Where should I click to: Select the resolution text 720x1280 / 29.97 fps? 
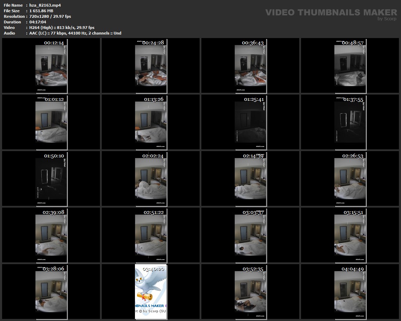(x=50, y=16)
